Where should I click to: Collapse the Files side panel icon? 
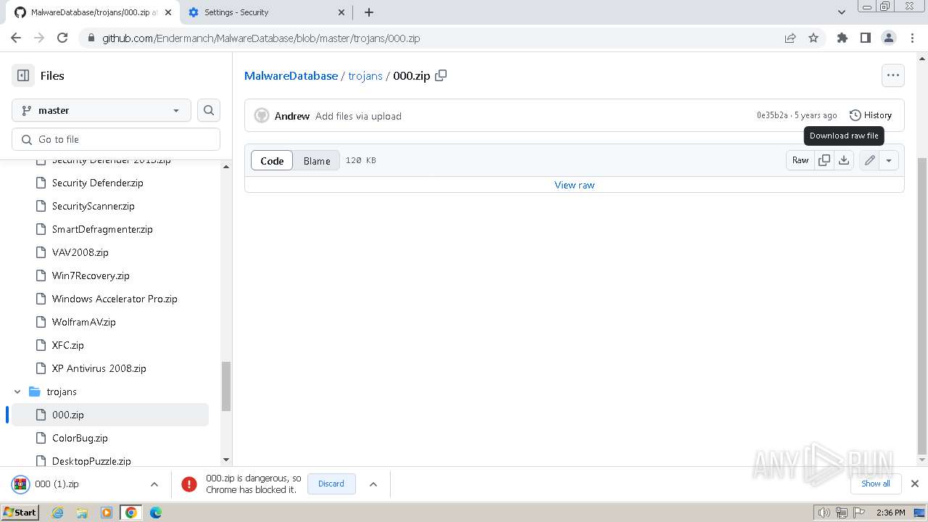coord(23,75)
